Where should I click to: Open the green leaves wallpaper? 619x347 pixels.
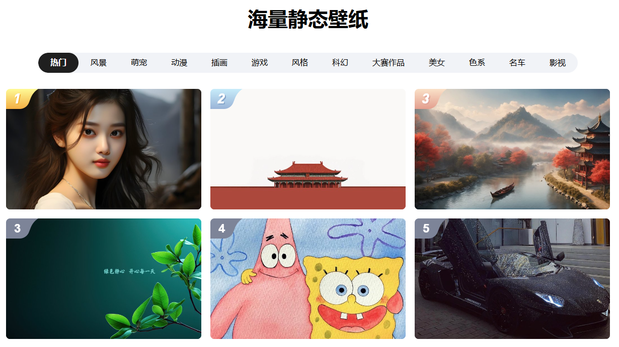click(104, 279)
